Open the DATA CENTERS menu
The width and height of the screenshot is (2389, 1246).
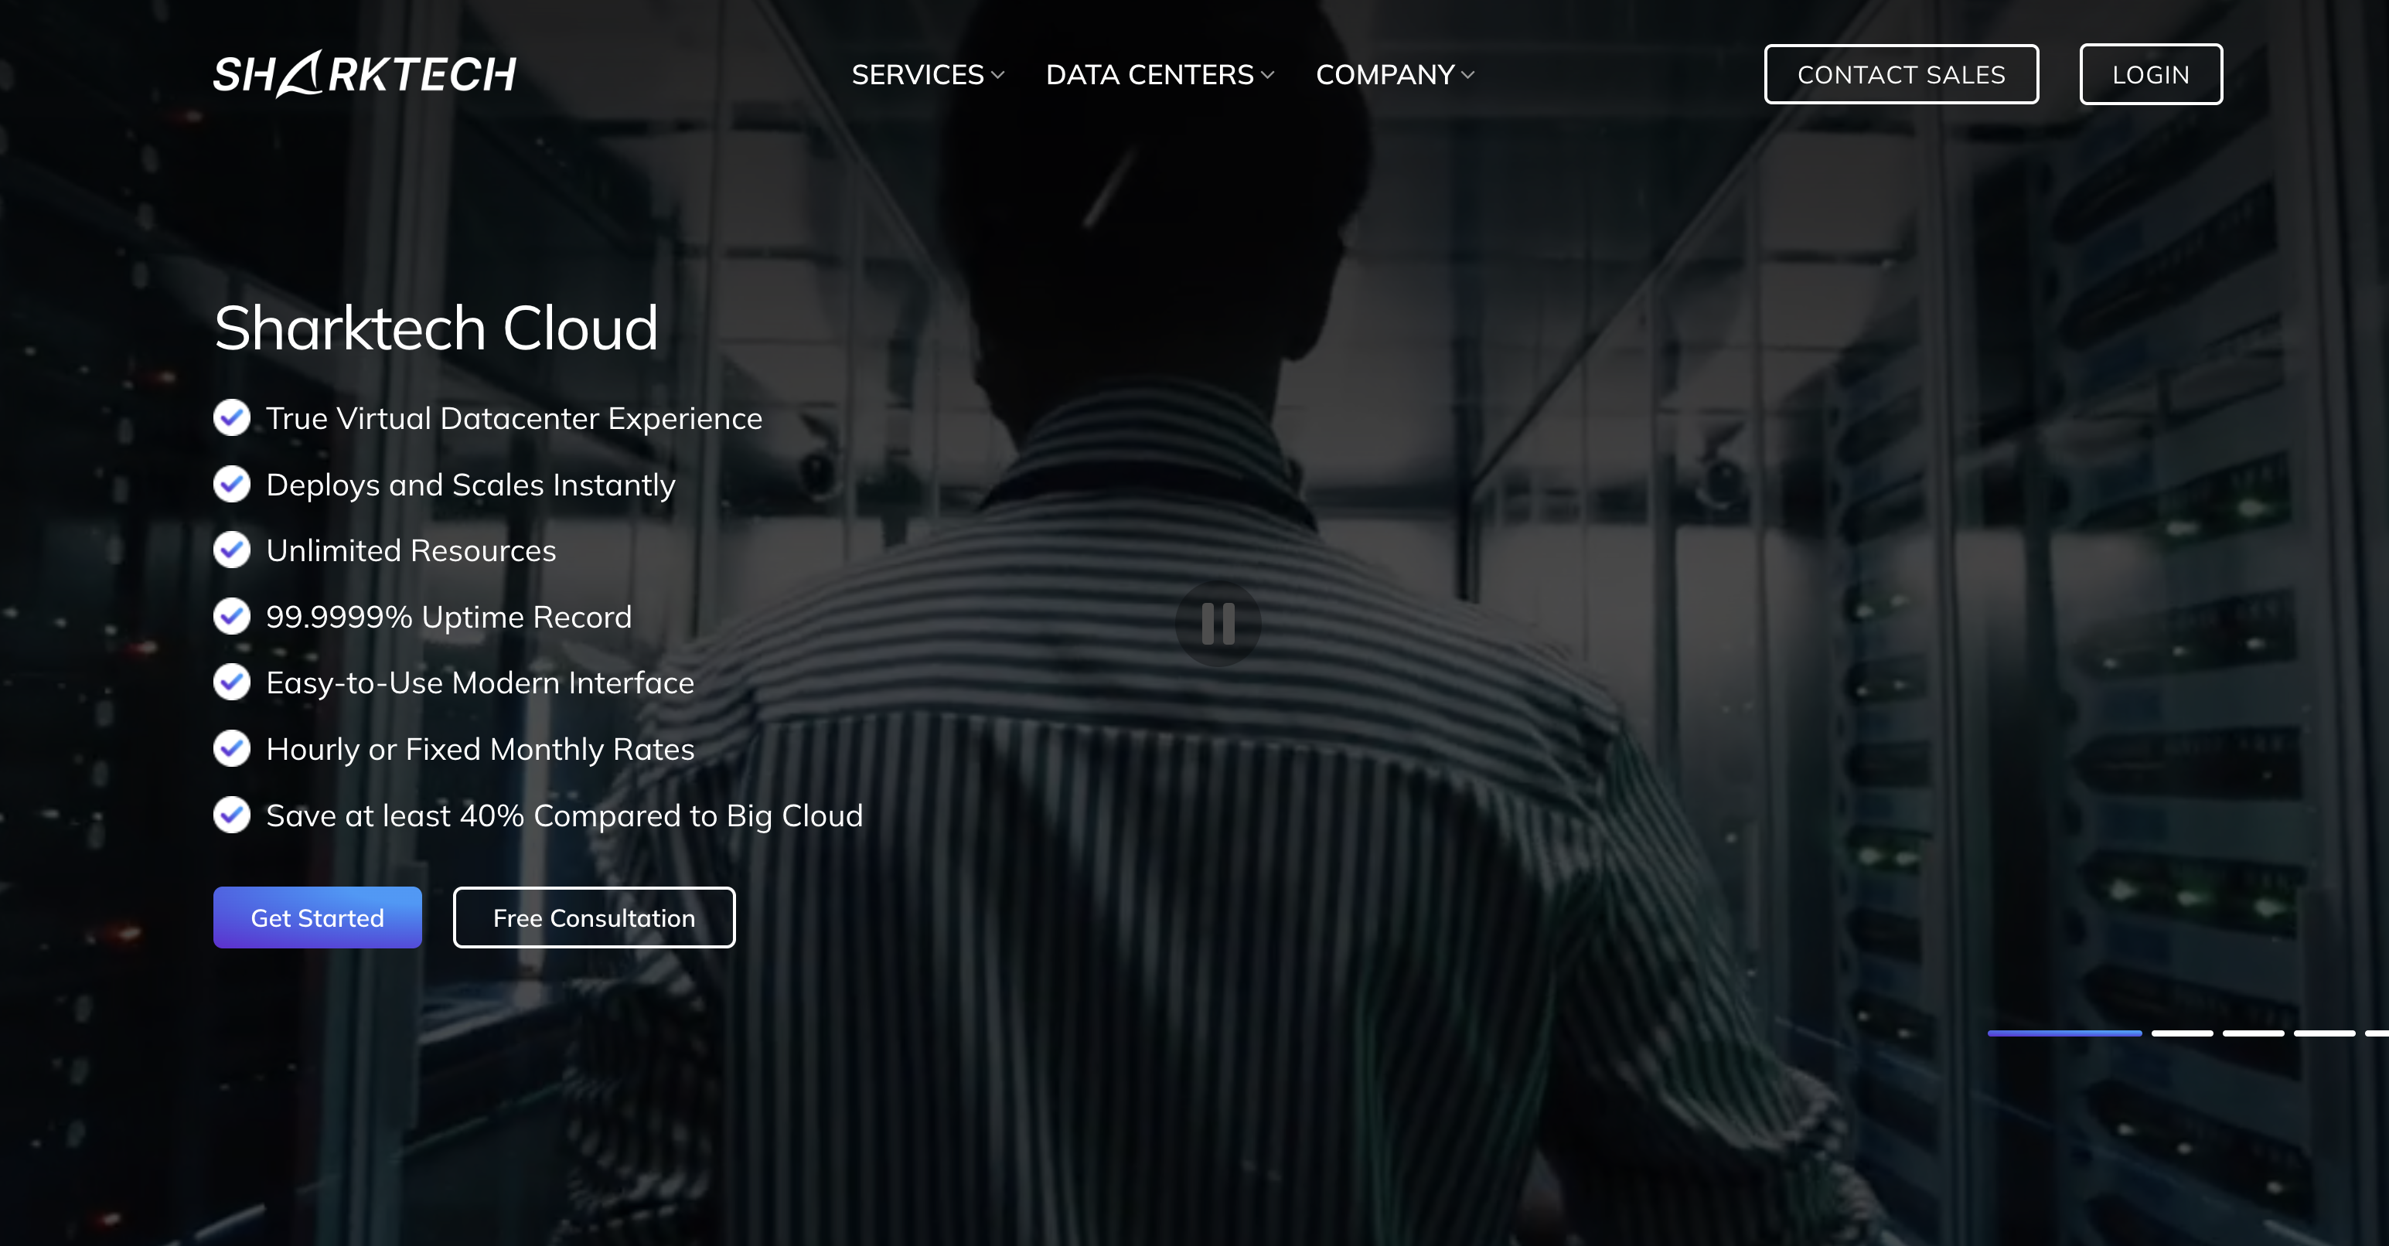click(x=1150, y=74)
